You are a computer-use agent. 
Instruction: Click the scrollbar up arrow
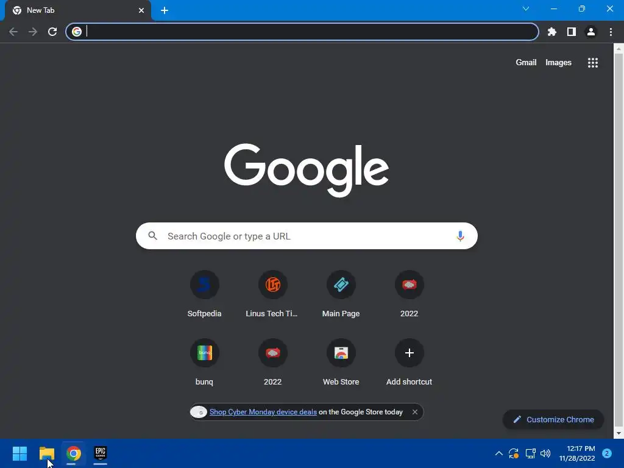click(x=619, y=49)
